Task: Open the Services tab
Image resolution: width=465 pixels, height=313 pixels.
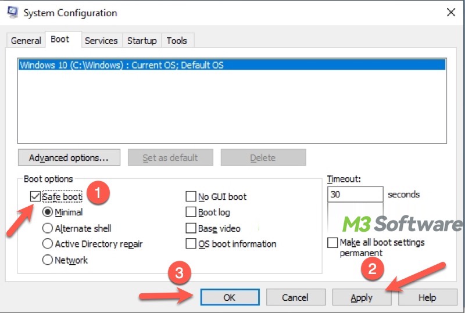Action: 101,41
